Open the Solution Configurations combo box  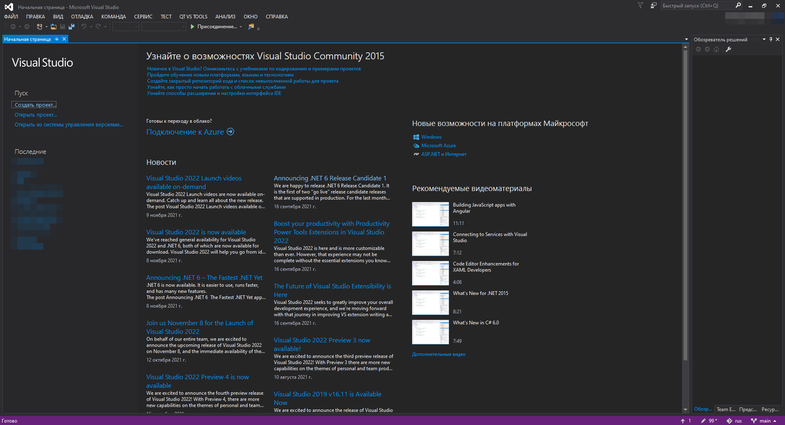[126, 27]
